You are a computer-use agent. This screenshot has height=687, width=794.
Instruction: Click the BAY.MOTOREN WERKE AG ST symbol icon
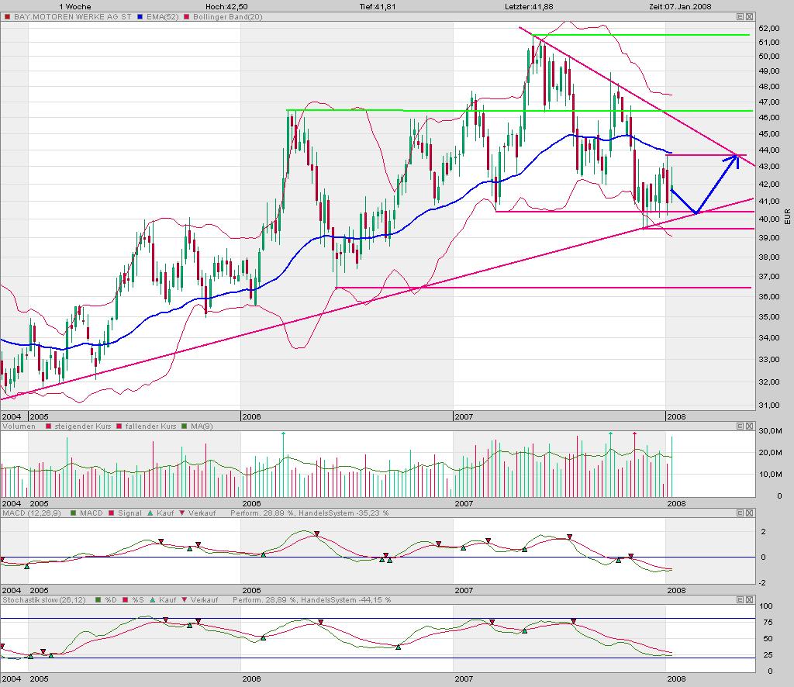pyautogui.click(x=8, y=16)
